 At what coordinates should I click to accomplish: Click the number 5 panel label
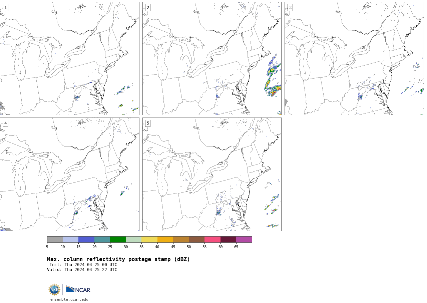pos(148,123)
